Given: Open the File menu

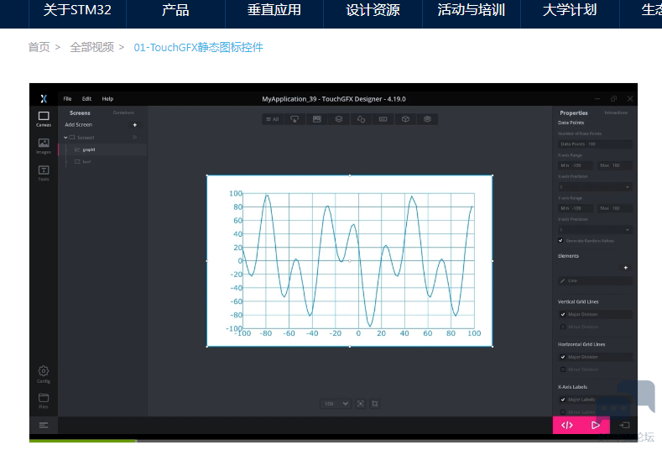Looking at the screenshot, I should click(x=67, y=99).
